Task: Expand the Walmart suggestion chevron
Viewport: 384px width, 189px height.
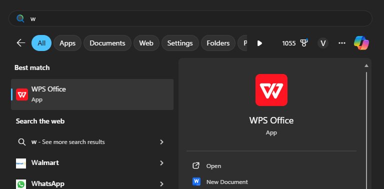Action: [161, 163]
